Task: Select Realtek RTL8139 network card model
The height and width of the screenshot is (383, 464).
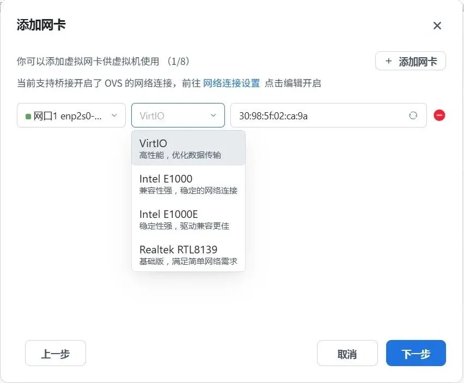Action: pos(188,255)
